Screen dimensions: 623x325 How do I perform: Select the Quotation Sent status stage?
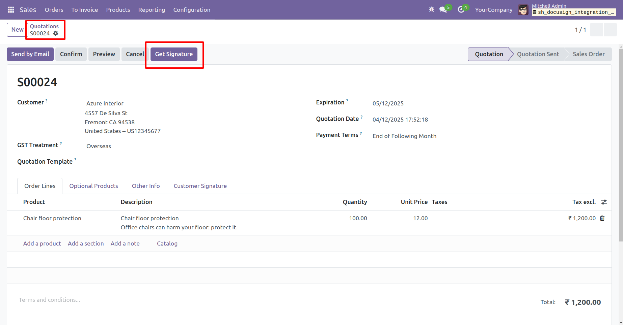pos(538,54)
